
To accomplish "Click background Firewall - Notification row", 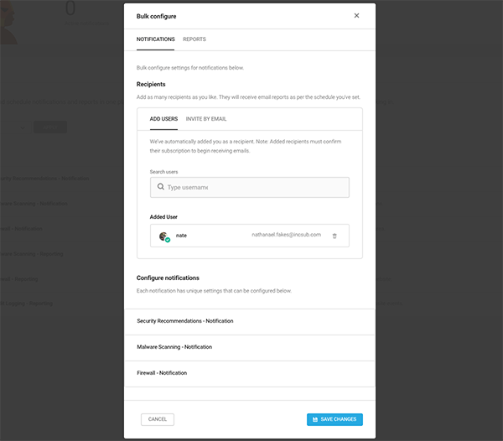I will [21, 229].
